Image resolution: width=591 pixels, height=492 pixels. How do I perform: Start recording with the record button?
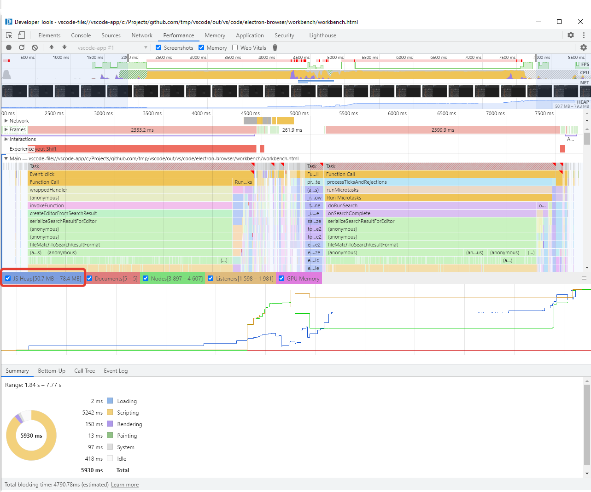tap(9, 47)
